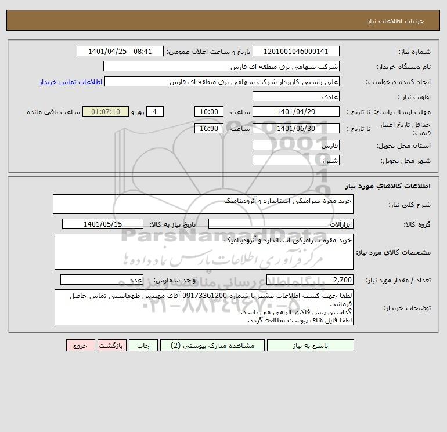
Task: Click the priority field showing عادي
Action: 296,96
